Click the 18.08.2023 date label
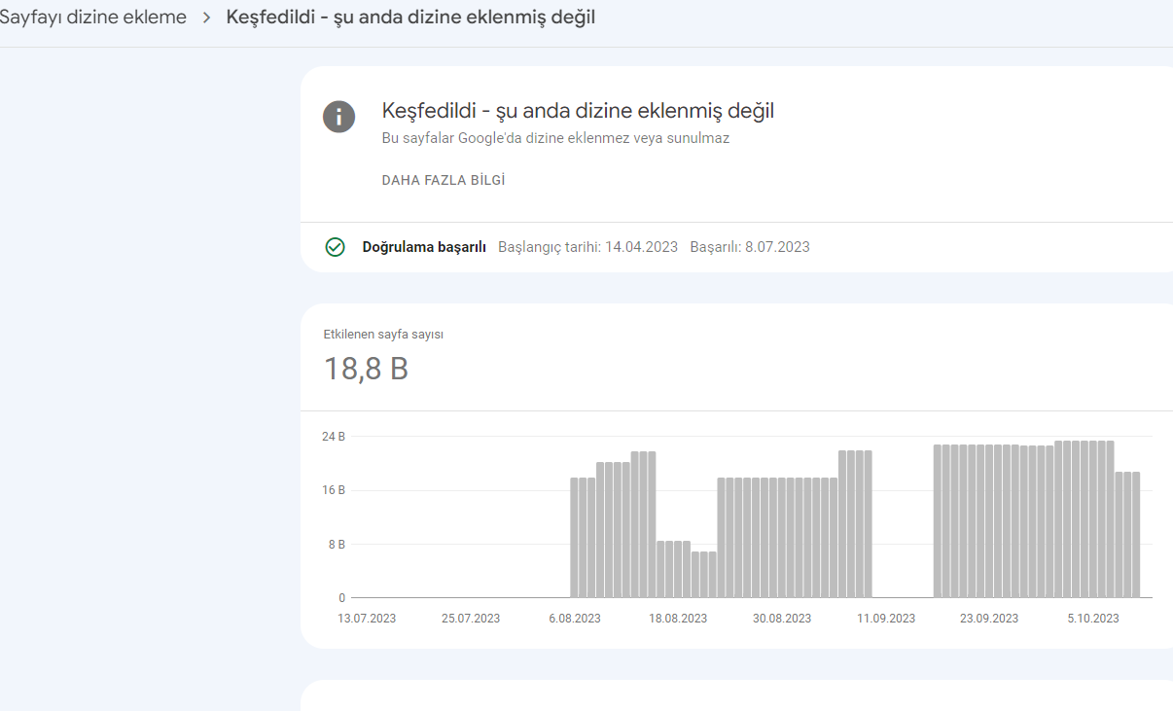Viewport: 1173px width, 711px height. pos(678,619)
